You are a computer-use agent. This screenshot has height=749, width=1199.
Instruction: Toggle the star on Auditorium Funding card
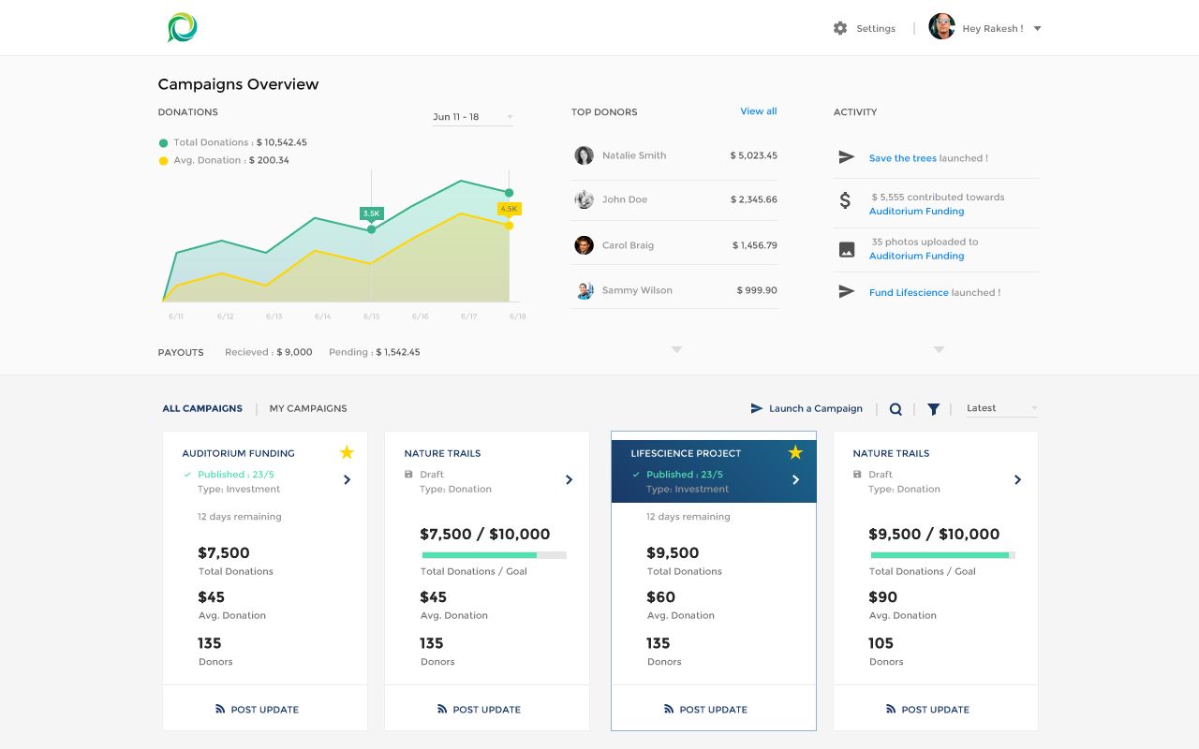point(347,453)
